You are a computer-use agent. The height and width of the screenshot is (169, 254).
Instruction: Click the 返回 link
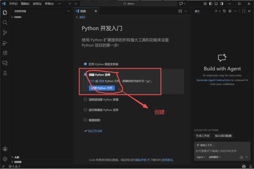click(x=82, y=17)
